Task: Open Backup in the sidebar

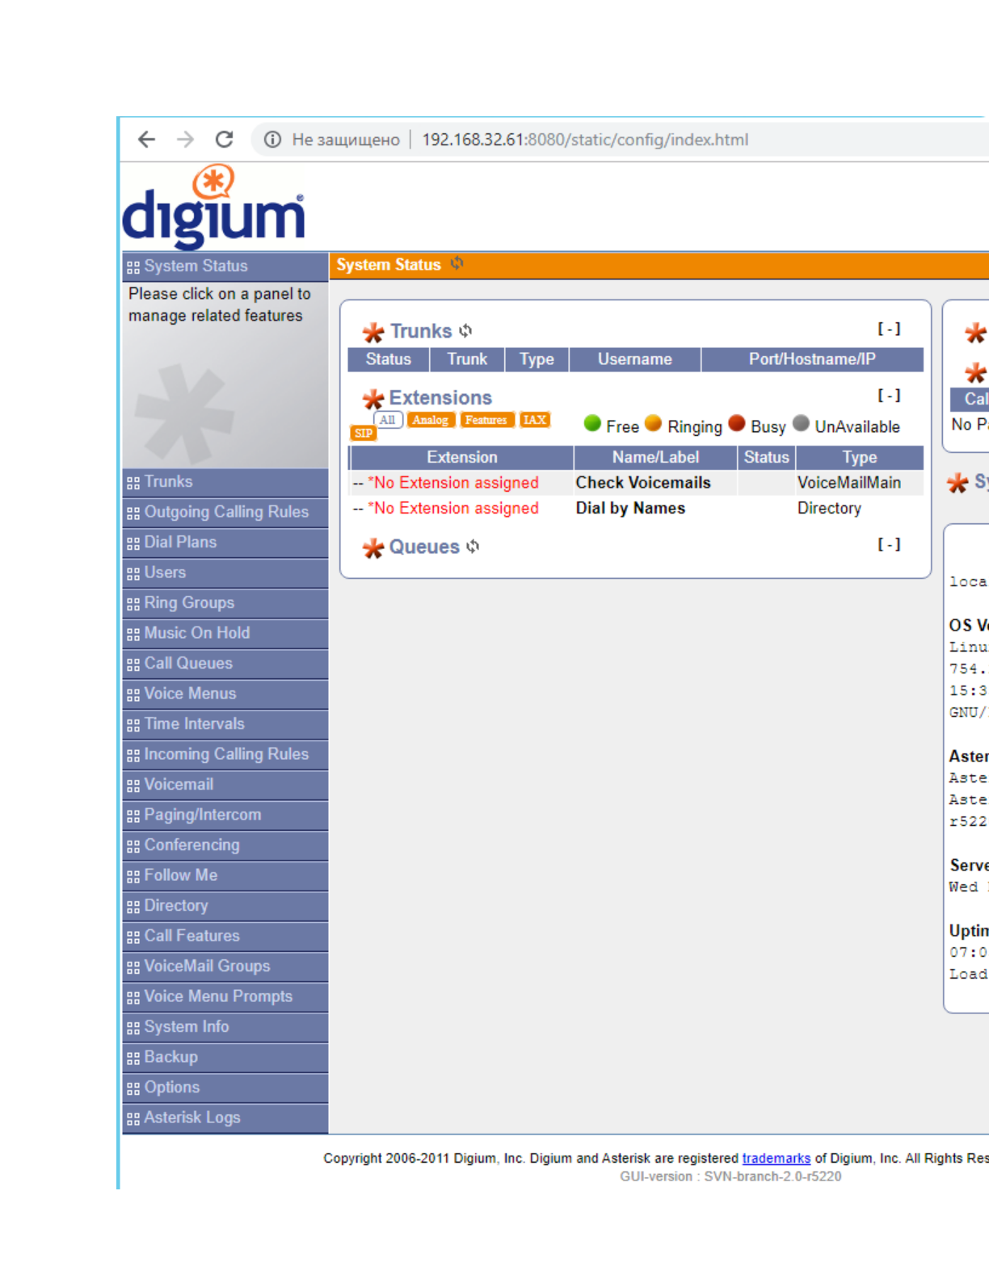Action: [225, 1057]
